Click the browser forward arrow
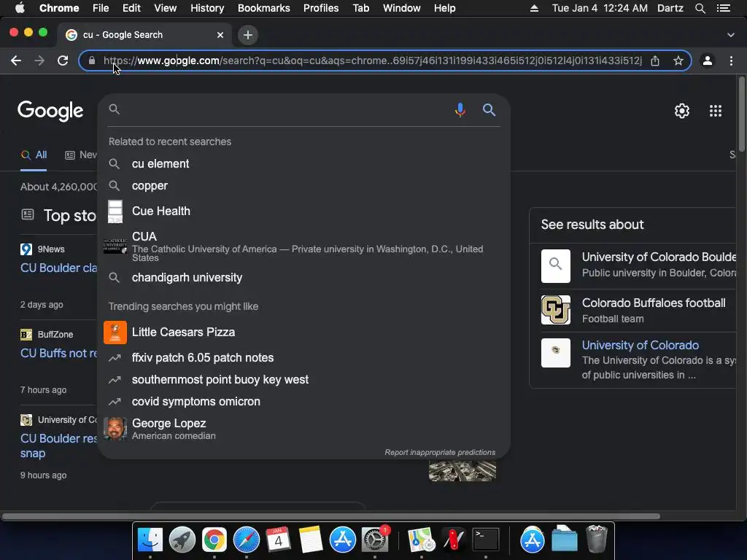 pyautogui.click(x=39, y=61)
